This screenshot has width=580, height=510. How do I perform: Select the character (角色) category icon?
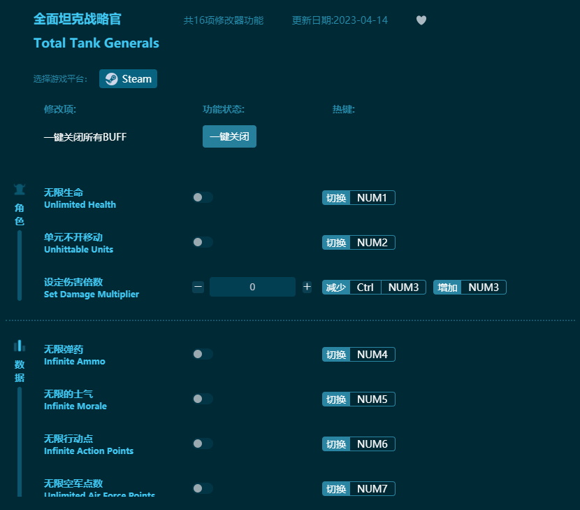(x=19, y=188)
